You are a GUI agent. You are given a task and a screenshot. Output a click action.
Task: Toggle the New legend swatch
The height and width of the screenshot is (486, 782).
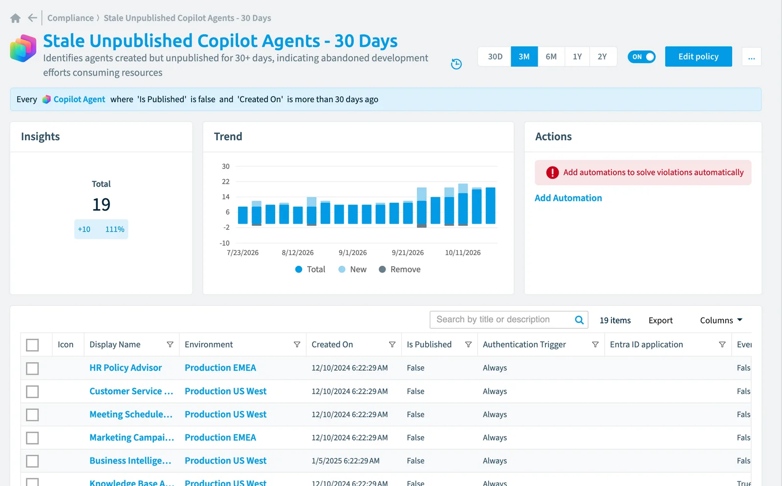coord(342,269)
